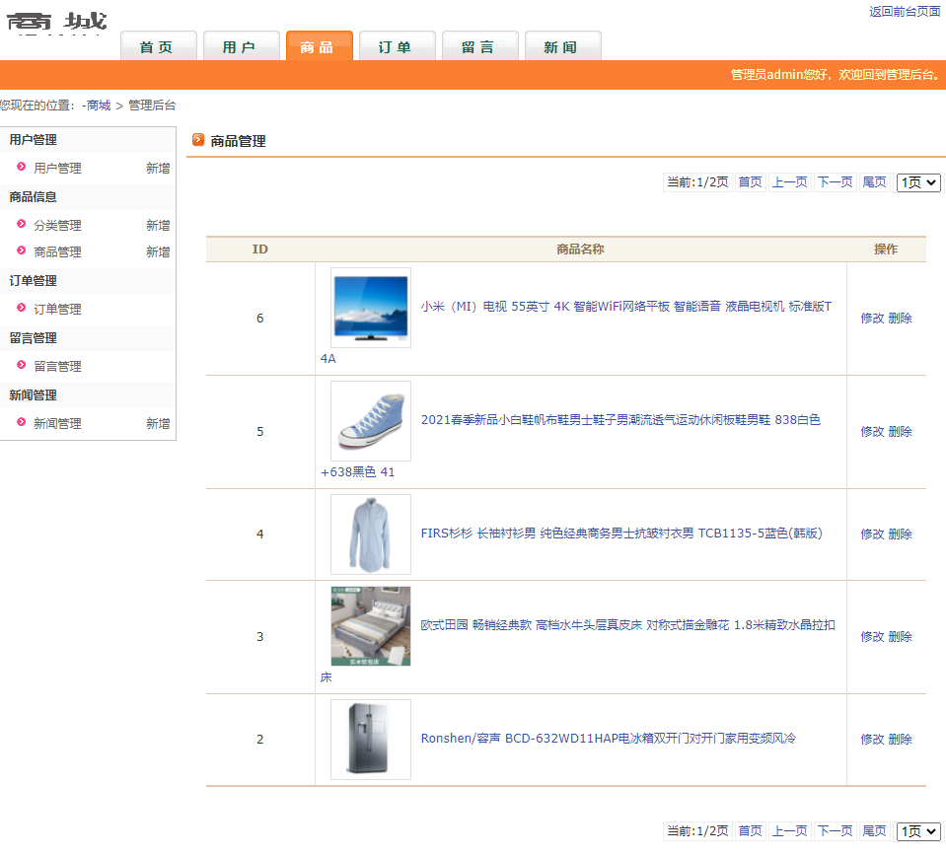Open 订单管理 sidebar link
The image size is (946, 855).
57,310
